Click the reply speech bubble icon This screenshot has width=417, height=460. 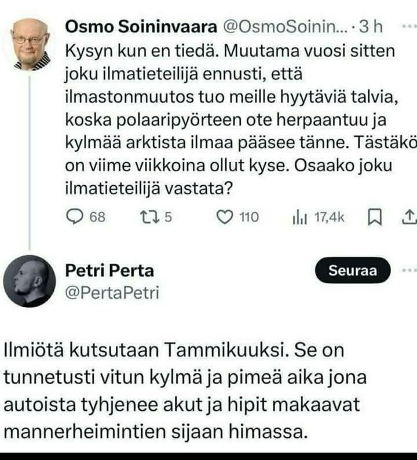pos(75,216)
